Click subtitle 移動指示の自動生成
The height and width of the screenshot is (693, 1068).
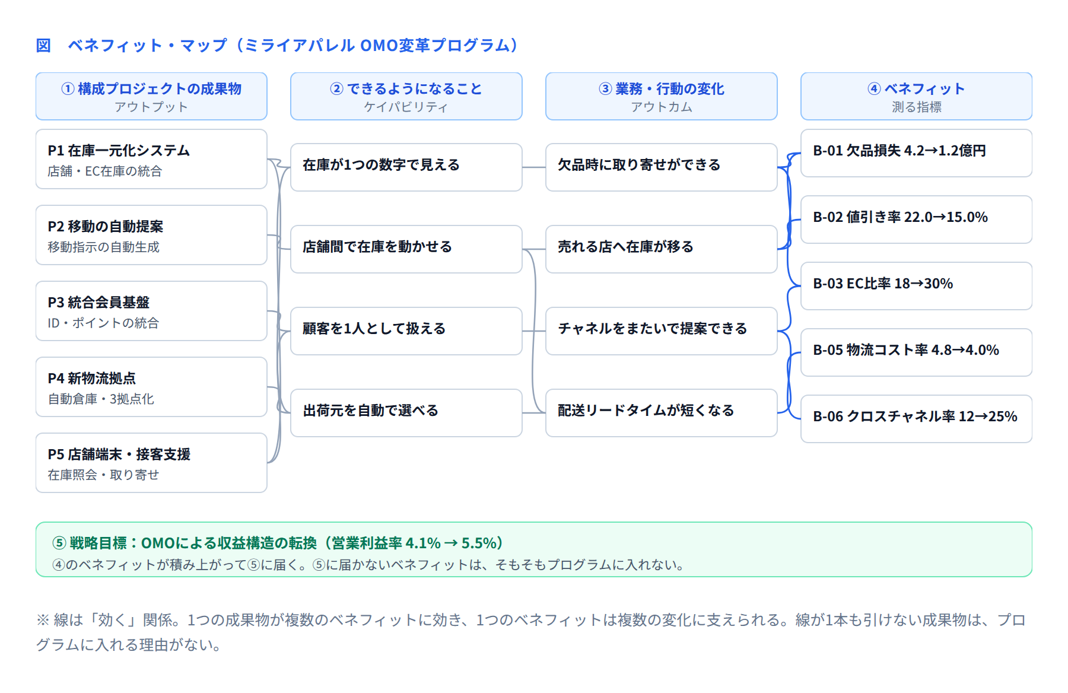click(x=104, y=247)
